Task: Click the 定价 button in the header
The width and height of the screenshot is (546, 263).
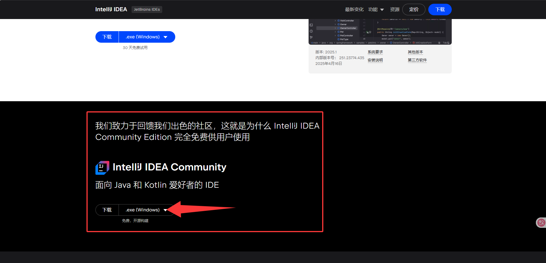Action: pos(414,10)
